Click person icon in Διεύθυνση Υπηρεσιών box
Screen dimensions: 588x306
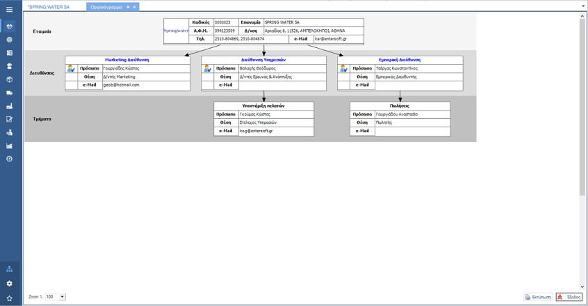pyautogui.click(x=207, y=69)
